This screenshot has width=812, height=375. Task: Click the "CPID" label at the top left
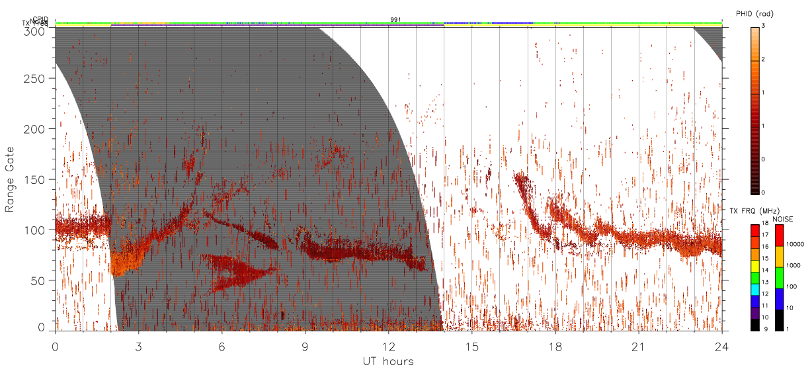[40, 20]
